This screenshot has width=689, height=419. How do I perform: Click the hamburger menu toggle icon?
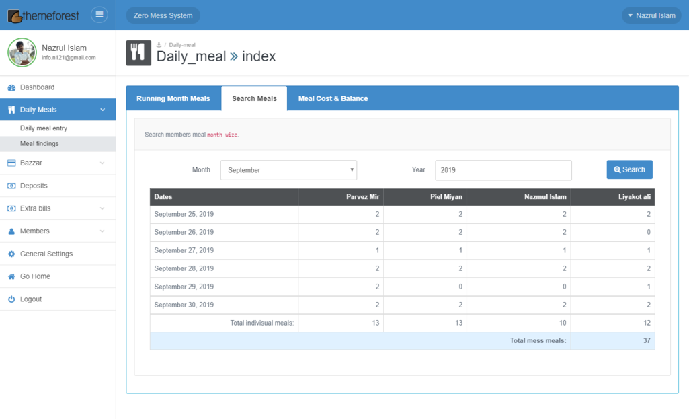pos(99,15)
